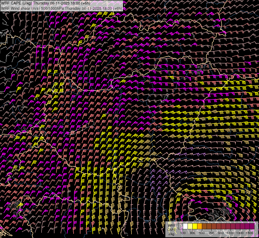Click the brown swatch right of orange
This screenshot has width=259, height=238.
[x=204, y=226]
